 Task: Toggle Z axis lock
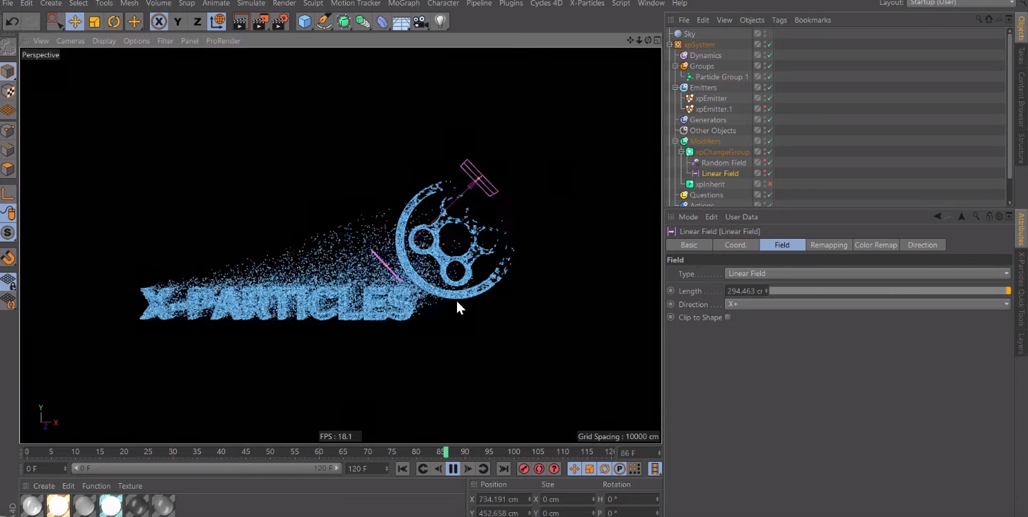[x=197, y=22]
